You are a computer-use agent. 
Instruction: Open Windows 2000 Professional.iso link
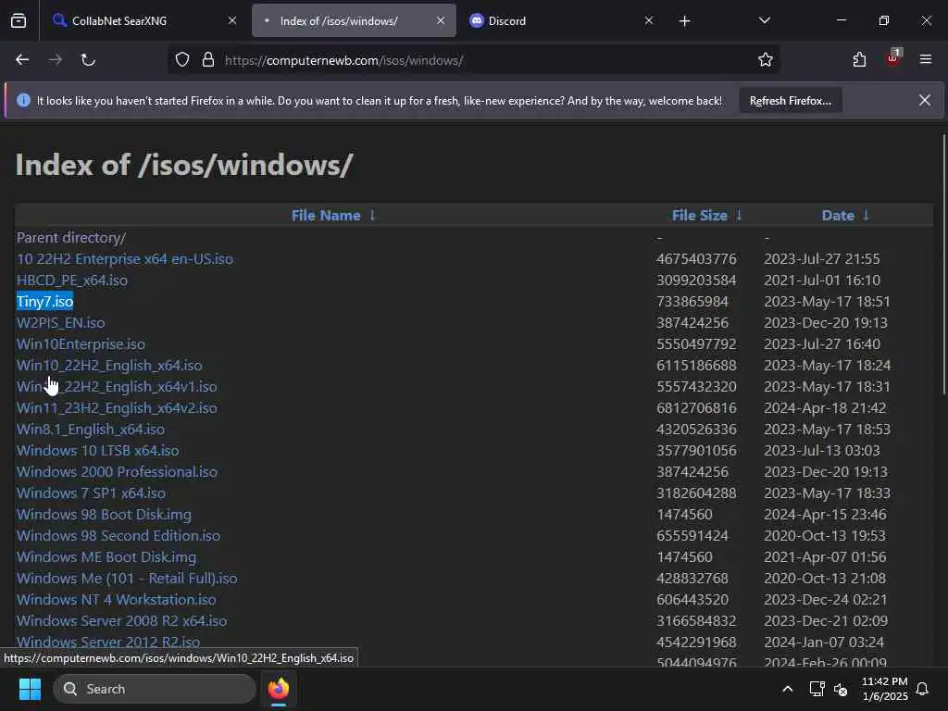[117, 471]
